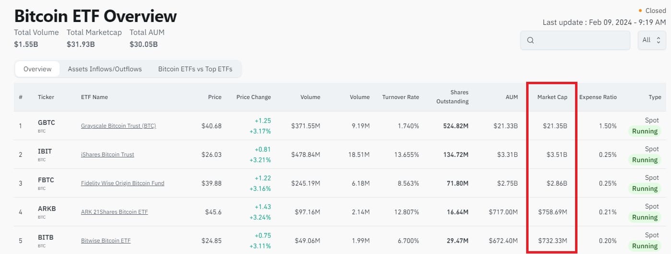Click the $26.03 price cell
Viewport: 671px width, 254px height.
212,155
